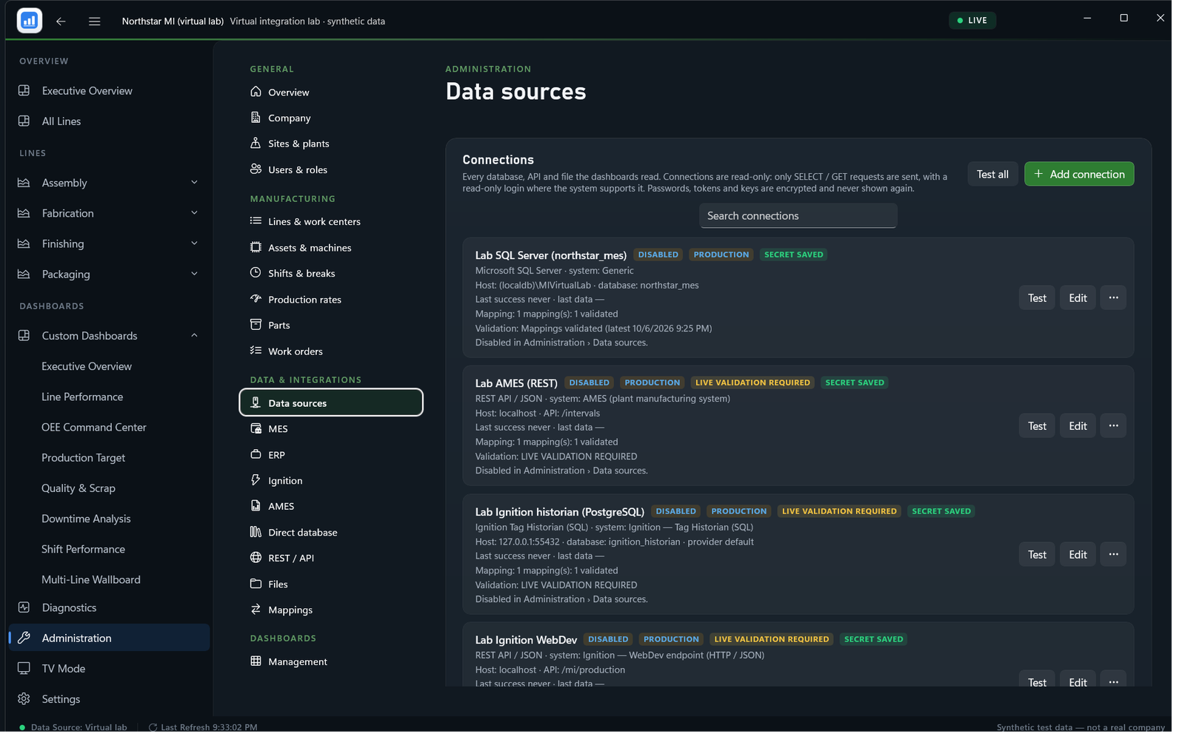The width and height of the screenshot is (1185, 745).
Task: Open Users & roles page
Action: point(331,169)
